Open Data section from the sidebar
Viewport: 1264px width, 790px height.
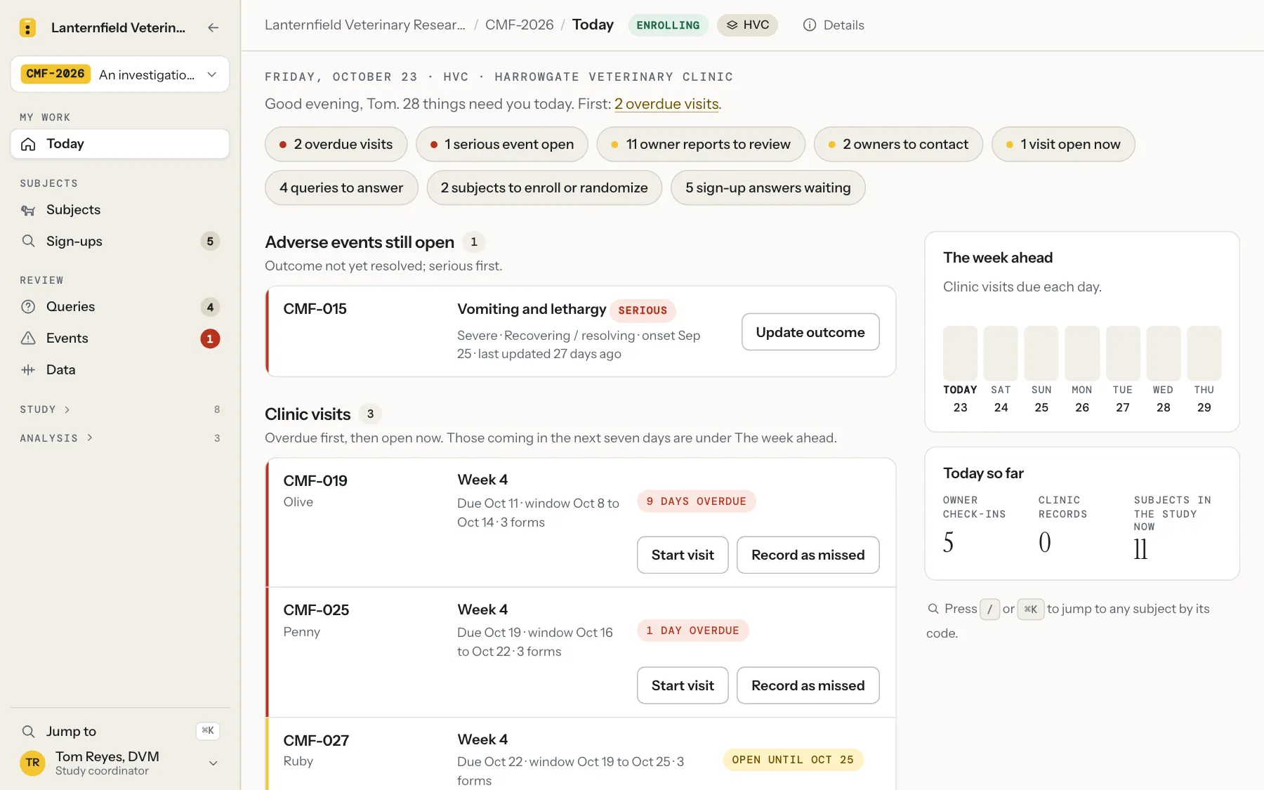pyautogui.click(x=120, y=370)
